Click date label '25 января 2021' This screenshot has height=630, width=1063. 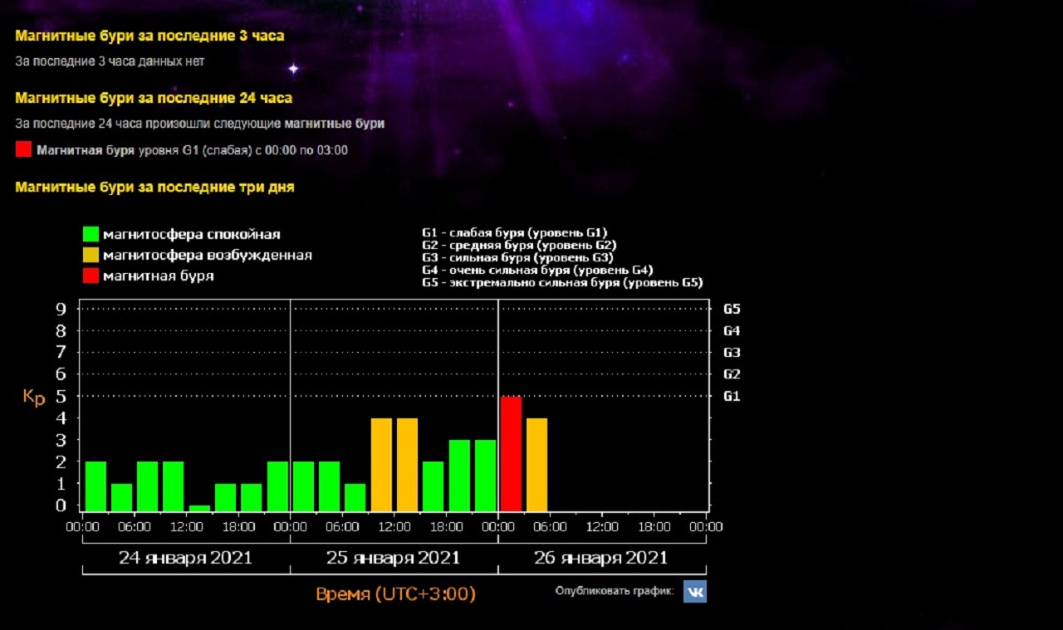click(x=394, y=557)
